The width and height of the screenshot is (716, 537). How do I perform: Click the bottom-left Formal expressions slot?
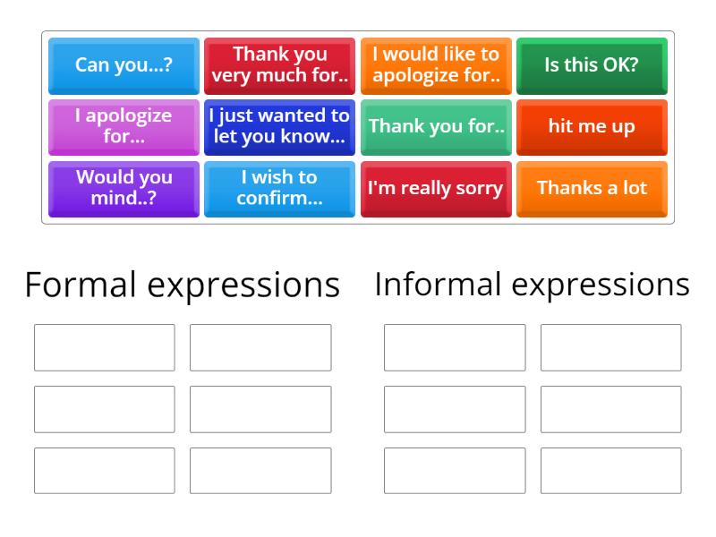pyautogui.click(x=105, y=471)
